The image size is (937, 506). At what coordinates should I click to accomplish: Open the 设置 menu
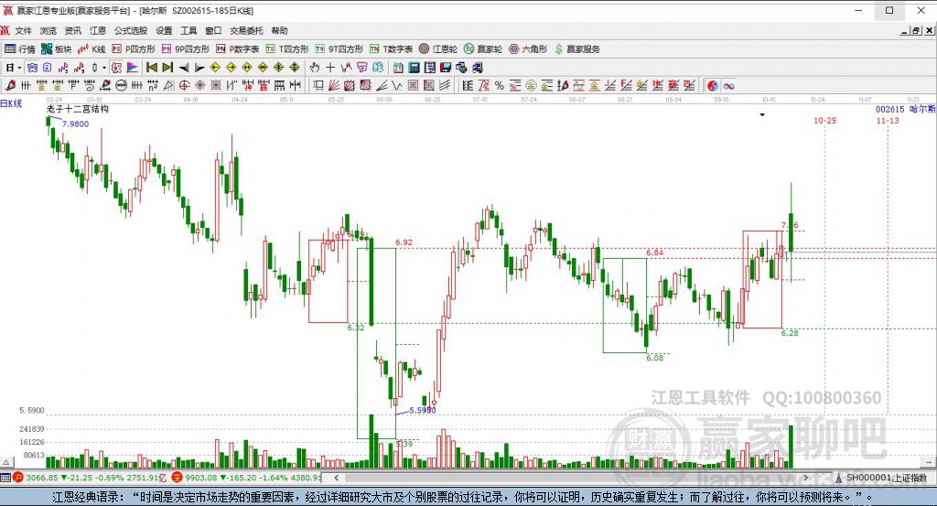pyautogui.click(x=164, y=30)
